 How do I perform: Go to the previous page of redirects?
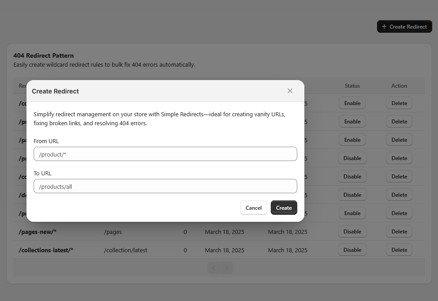coord(214,268)
